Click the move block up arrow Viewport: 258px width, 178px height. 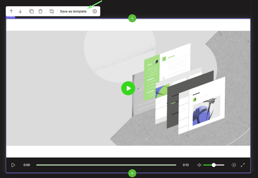[x=11, y=11]
